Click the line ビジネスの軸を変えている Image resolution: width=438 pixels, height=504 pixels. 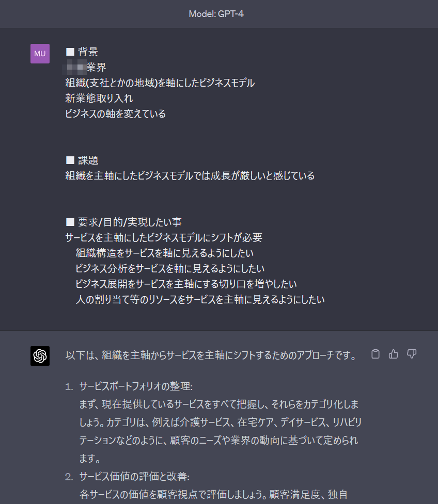[x=116, y=113]
